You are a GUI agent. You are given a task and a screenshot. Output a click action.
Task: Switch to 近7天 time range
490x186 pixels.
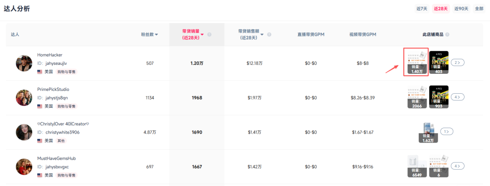click(x=422, y=9)
